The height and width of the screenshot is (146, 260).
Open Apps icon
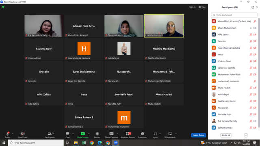coord(155,133)
